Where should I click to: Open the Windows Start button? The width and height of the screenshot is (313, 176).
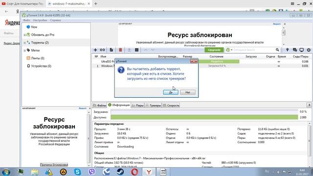click(6, 172)
